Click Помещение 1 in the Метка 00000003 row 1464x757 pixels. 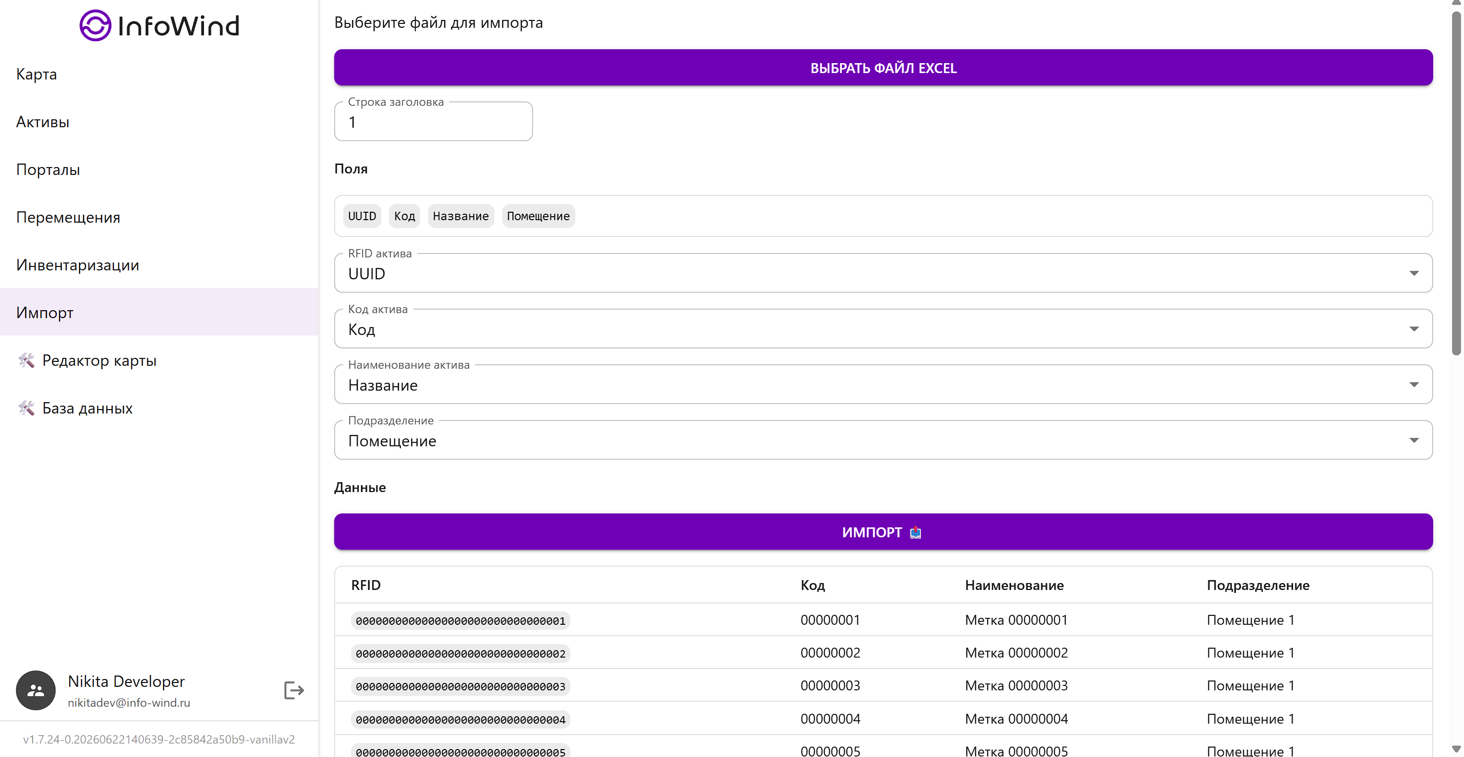pos(1250,686)
